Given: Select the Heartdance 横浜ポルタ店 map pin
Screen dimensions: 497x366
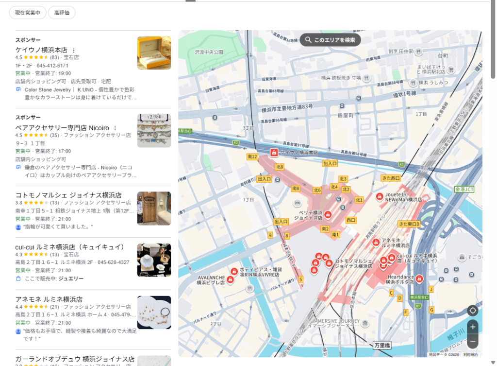Looking at the screenshot, I should [x=419, y=279].
